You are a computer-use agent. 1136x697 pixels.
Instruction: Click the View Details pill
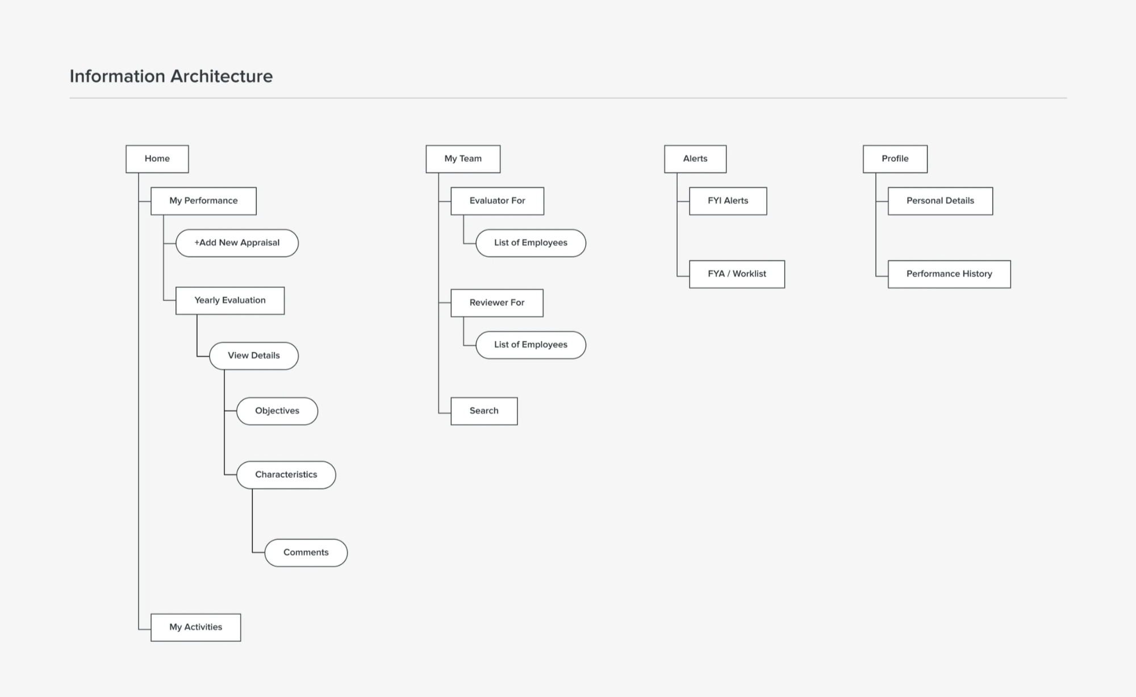click(254, 356)
